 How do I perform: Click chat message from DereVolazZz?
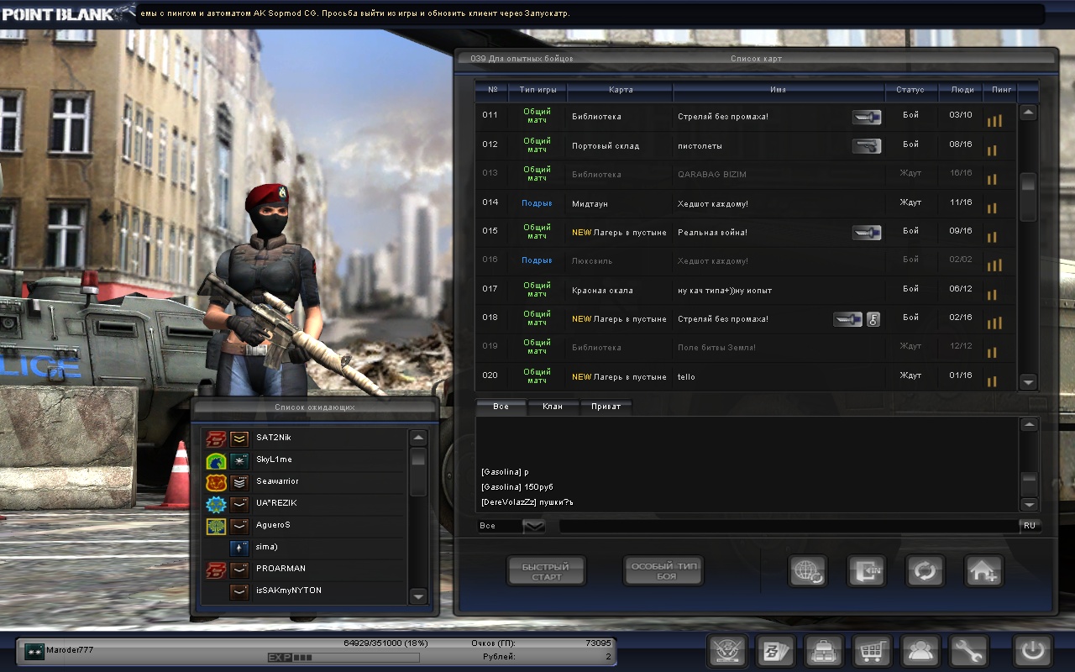point(527,502)
